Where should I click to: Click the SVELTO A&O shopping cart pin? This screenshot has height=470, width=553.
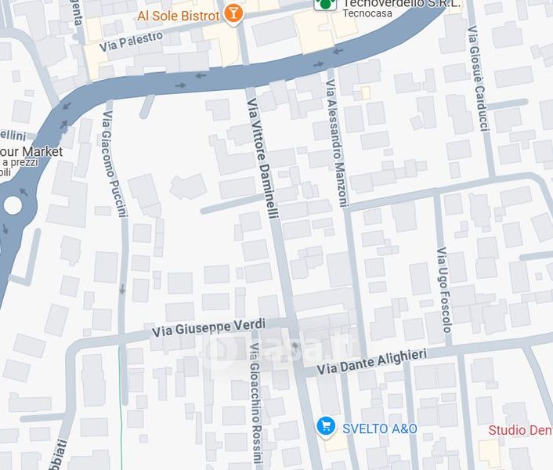[x=326, y=428]
